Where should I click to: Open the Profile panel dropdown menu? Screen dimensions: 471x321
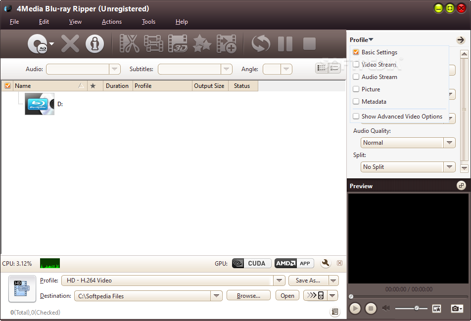(361, 40)
